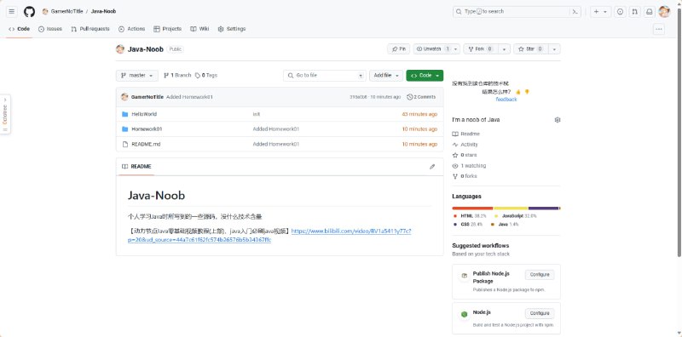
Task: Expand the Unwatch notification dropdown arrow
Action: (456, 49)
